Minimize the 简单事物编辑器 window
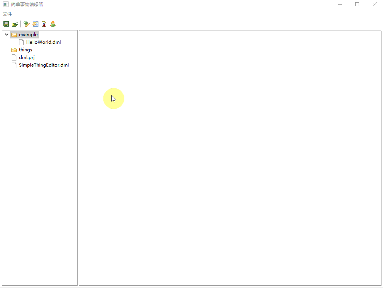This screenshot has height=288, width=383. tap(340, 5)
